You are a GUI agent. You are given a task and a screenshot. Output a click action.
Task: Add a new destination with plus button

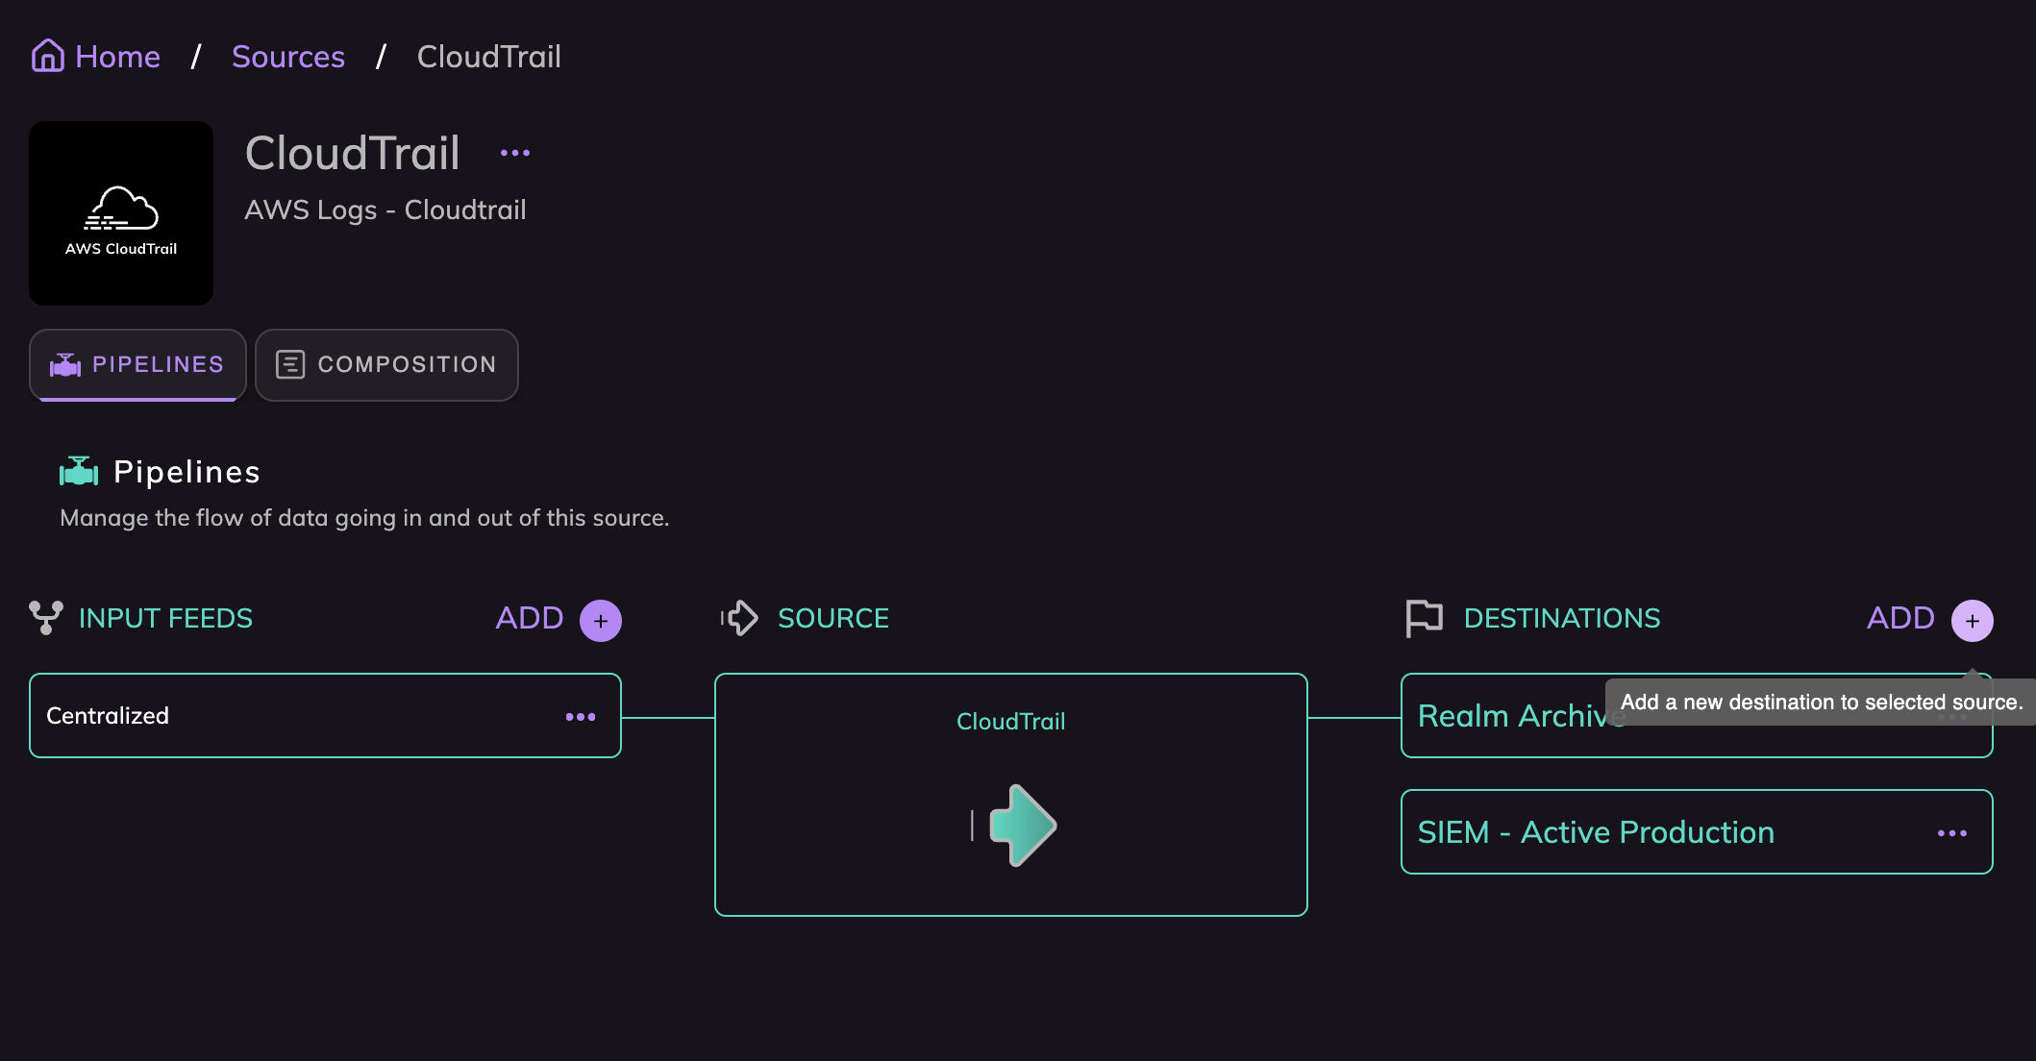tap(1973, 621)
